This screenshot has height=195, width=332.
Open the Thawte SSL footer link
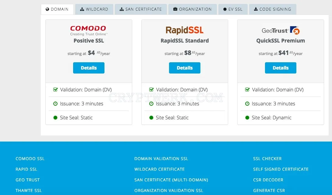[29, 190]
